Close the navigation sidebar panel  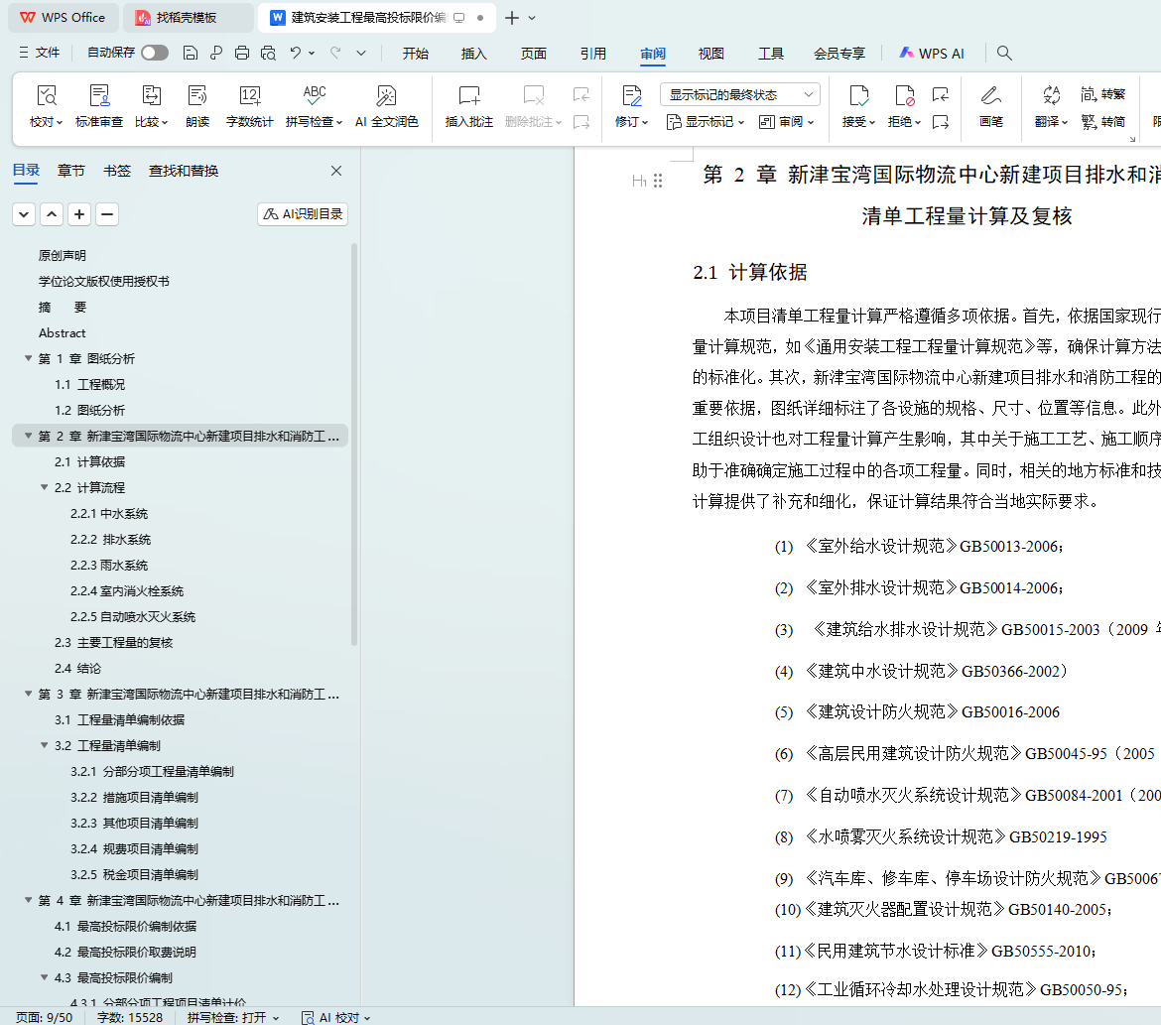(x=336, y=171)
